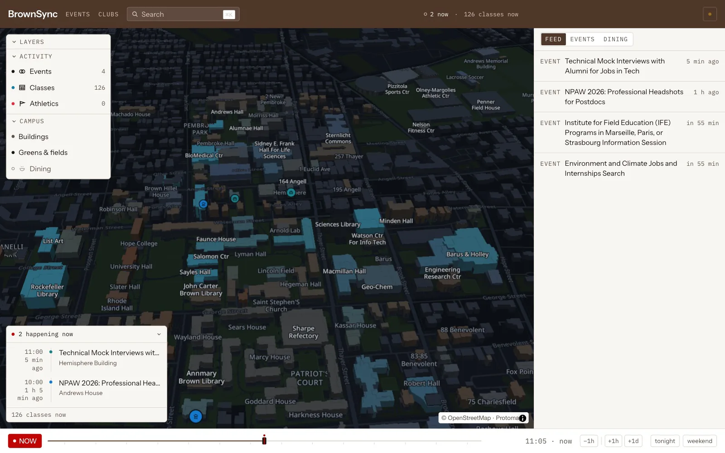Jump to weekend on timeline
Image resolution: width=725 pixels, height=453 pixels.
tap(700, 441)
